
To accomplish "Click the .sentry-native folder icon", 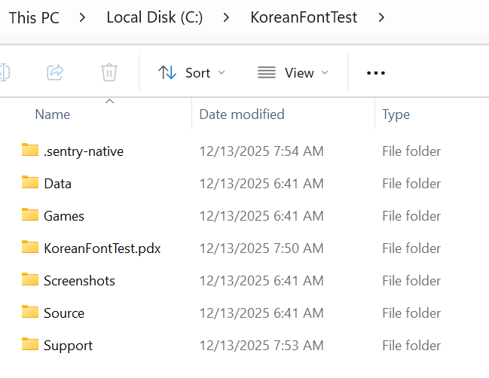I will click(x=30, y=150).
